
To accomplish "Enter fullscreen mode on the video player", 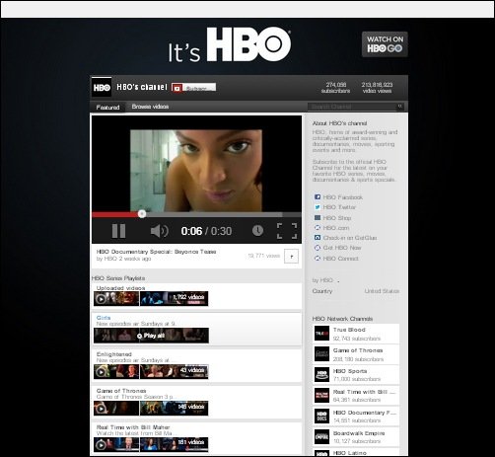I will click(287, 231).
